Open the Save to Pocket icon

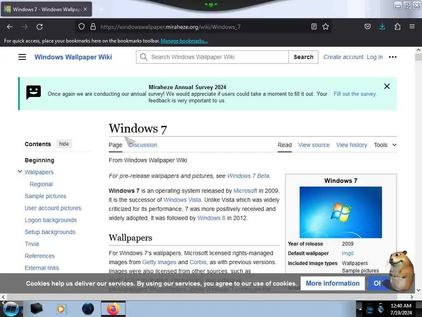click(368, 27)
